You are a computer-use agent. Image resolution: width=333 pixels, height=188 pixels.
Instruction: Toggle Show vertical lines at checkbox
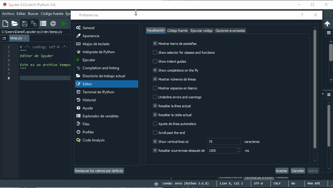click(155, 142)
